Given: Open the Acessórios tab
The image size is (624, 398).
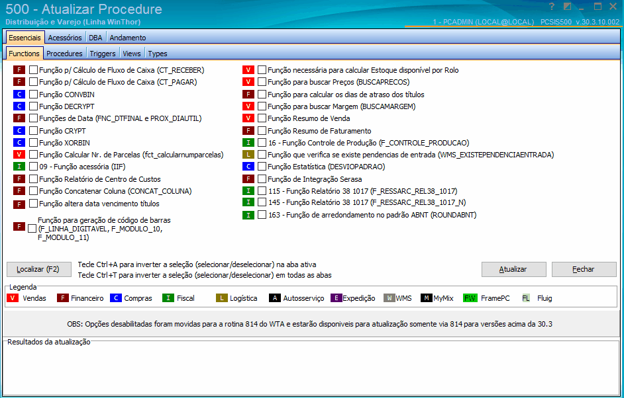Looking at the screenshot, I should click(x=65, y=38).
